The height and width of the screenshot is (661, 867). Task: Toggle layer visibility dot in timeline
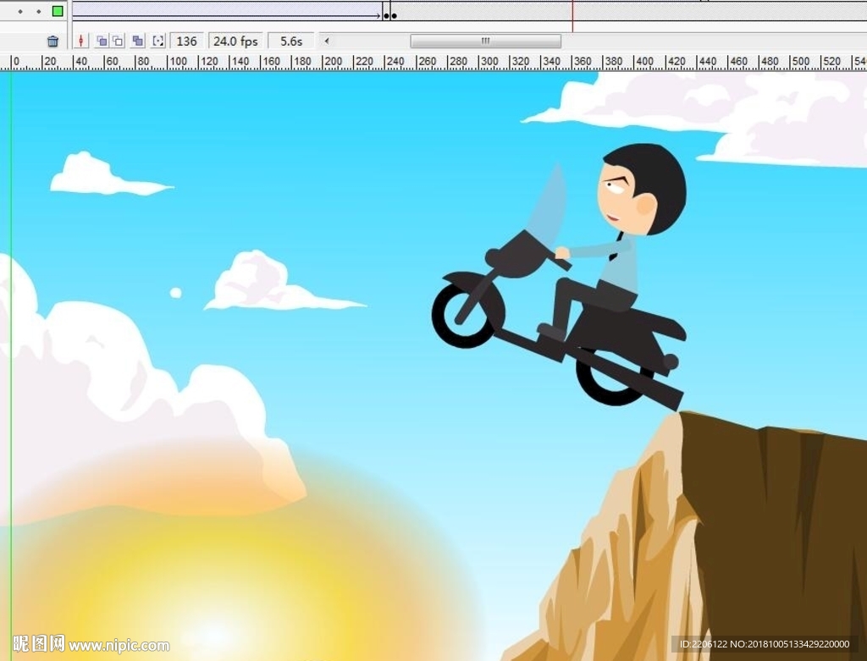pyautogui.click(x=20, y=11)
